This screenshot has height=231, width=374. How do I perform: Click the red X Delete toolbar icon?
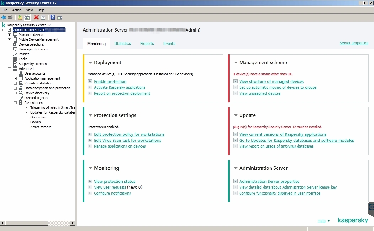tap(36, 17)
